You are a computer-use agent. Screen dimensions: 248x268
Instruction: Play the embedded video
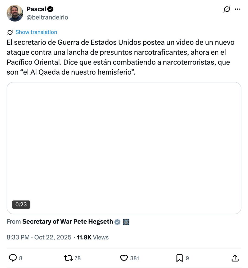[x=124, y=148]
